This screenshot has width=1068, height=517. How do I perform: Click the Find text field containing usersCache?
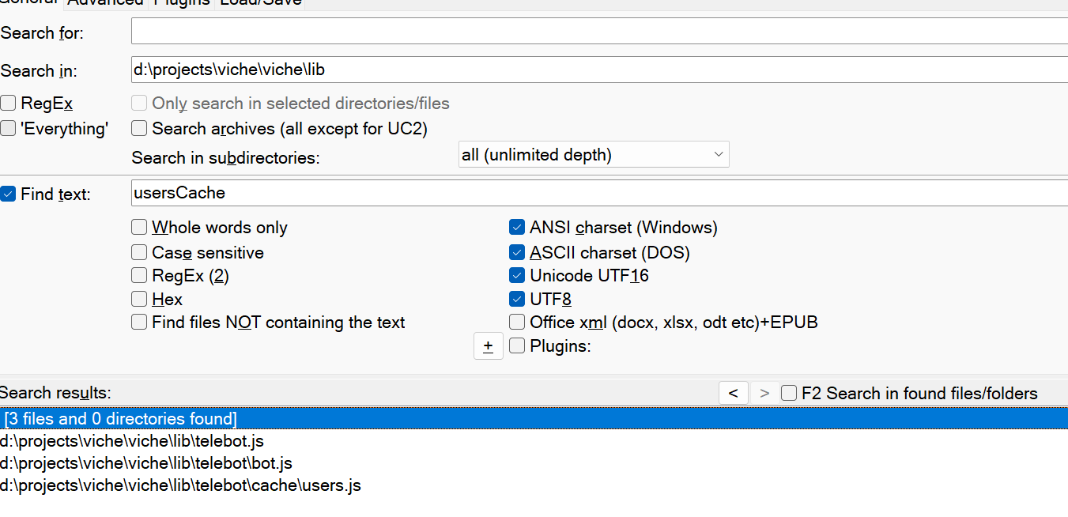point(599,193)
